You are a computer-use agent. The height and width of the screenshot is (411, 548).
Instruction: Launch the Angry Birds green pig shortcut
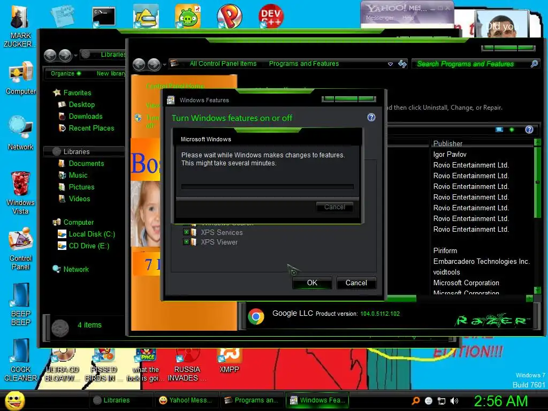(x=188, y=16)
